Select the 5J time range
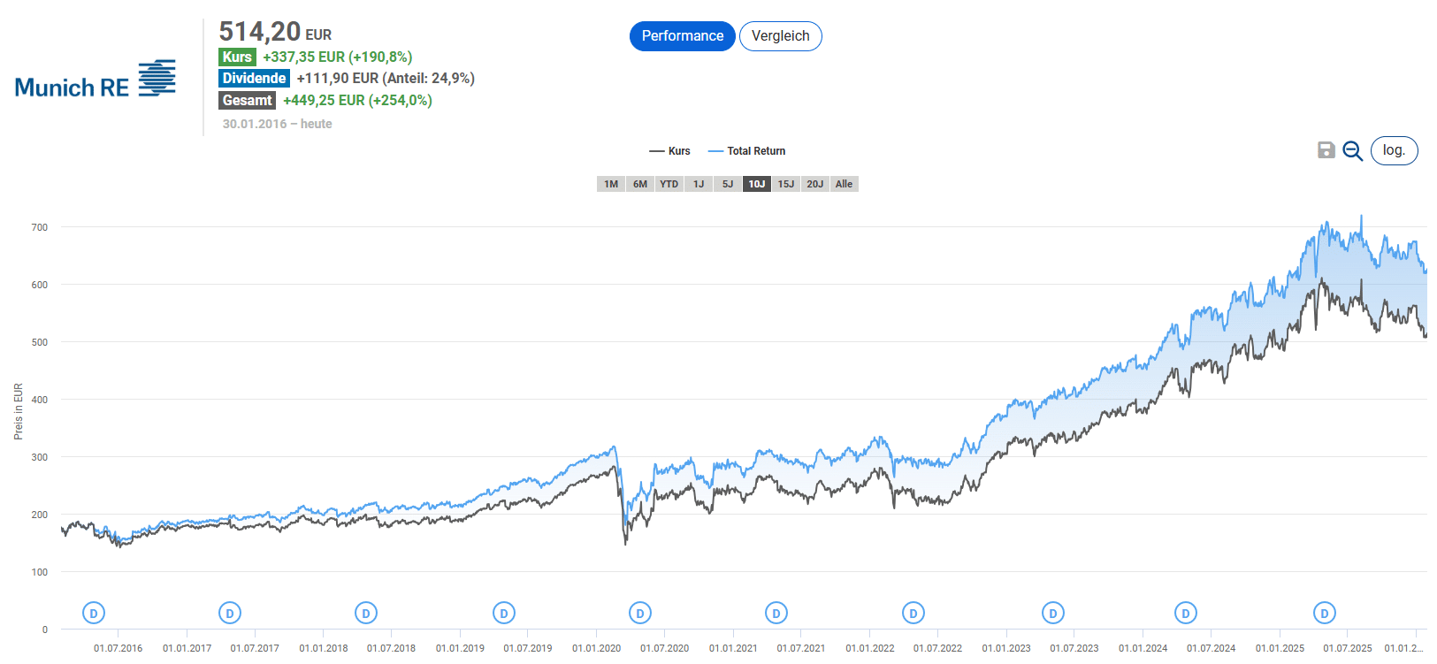1437x664 pixels. (x=728, y=184)
